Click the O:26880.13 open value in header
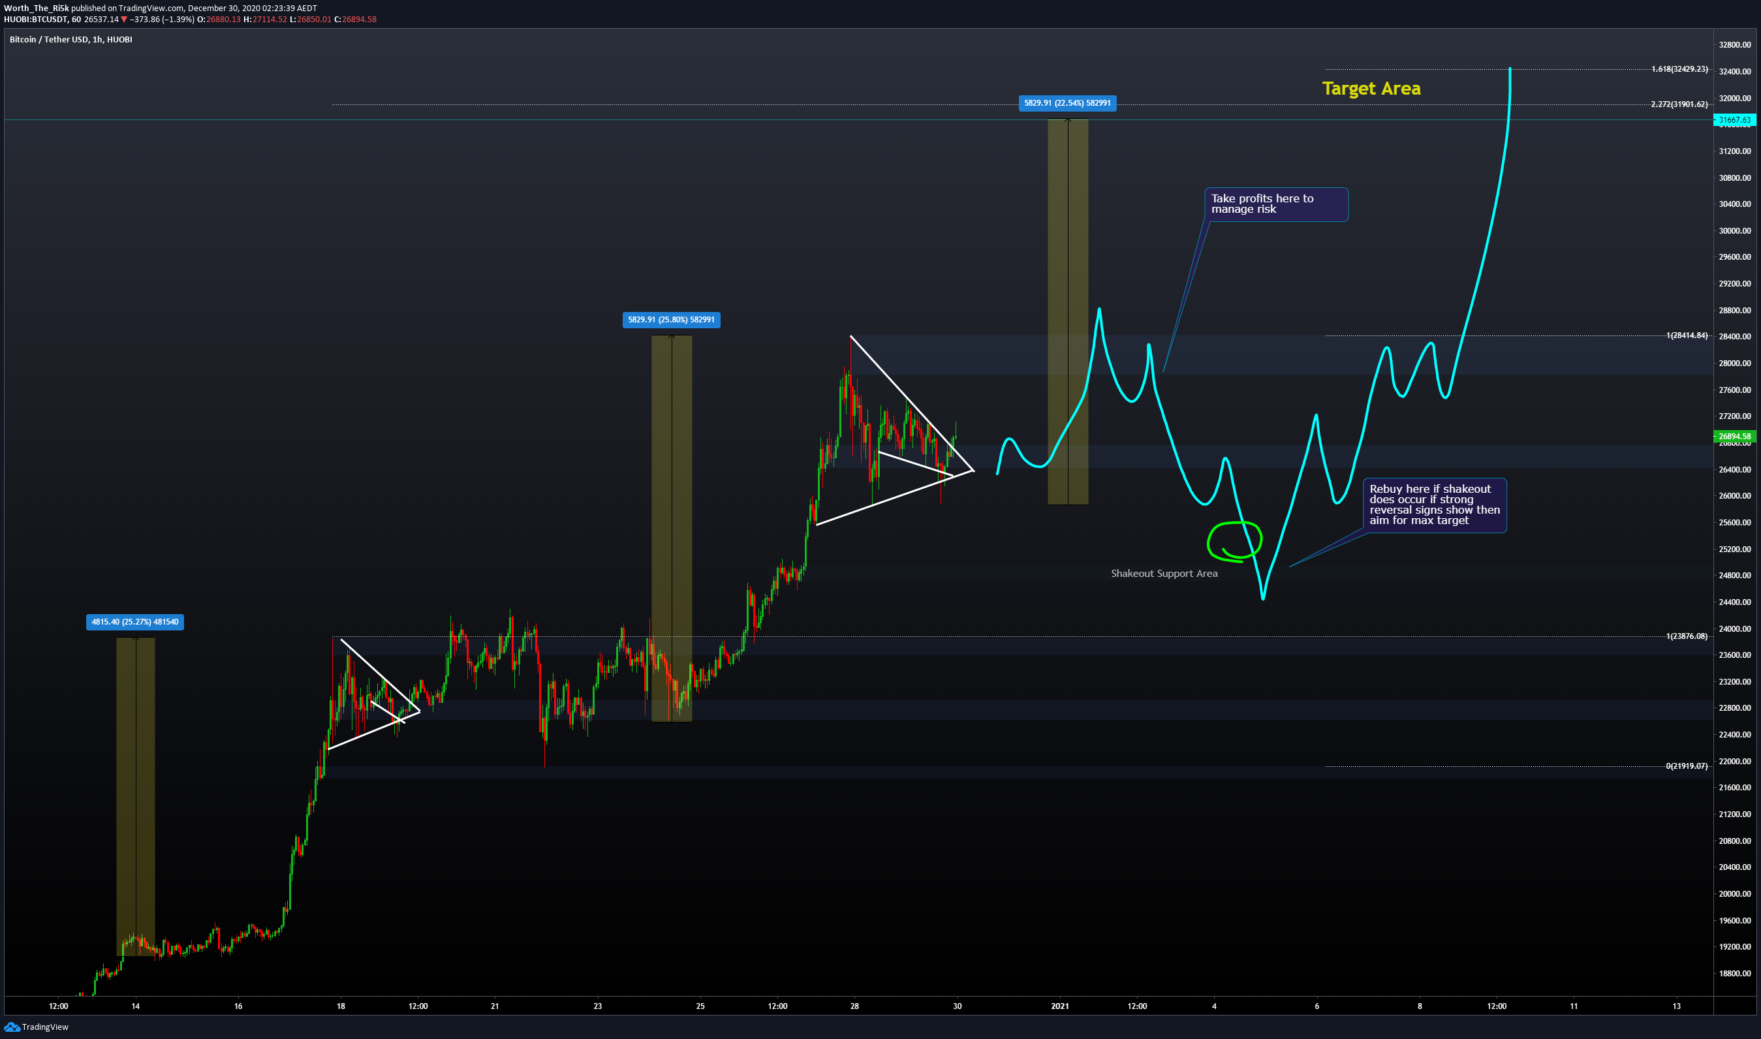Image resolution: width=1761 pixels, height=1039 pixels. (x=219, y=20)
